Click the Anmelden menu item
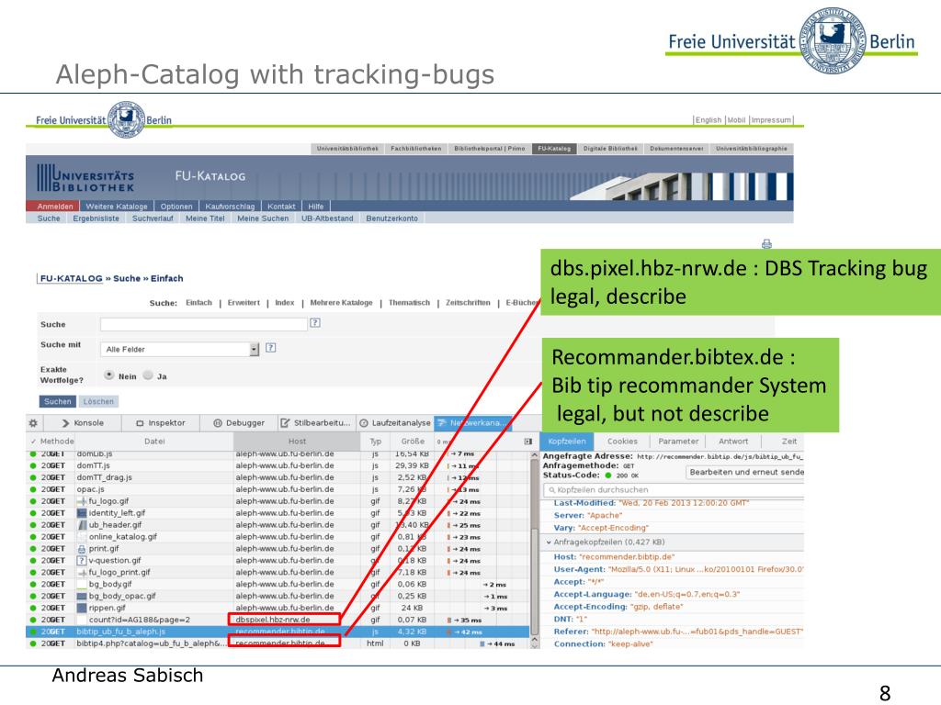Image resolution: width=941 pixels, height=705 pixels. (55, 207)
